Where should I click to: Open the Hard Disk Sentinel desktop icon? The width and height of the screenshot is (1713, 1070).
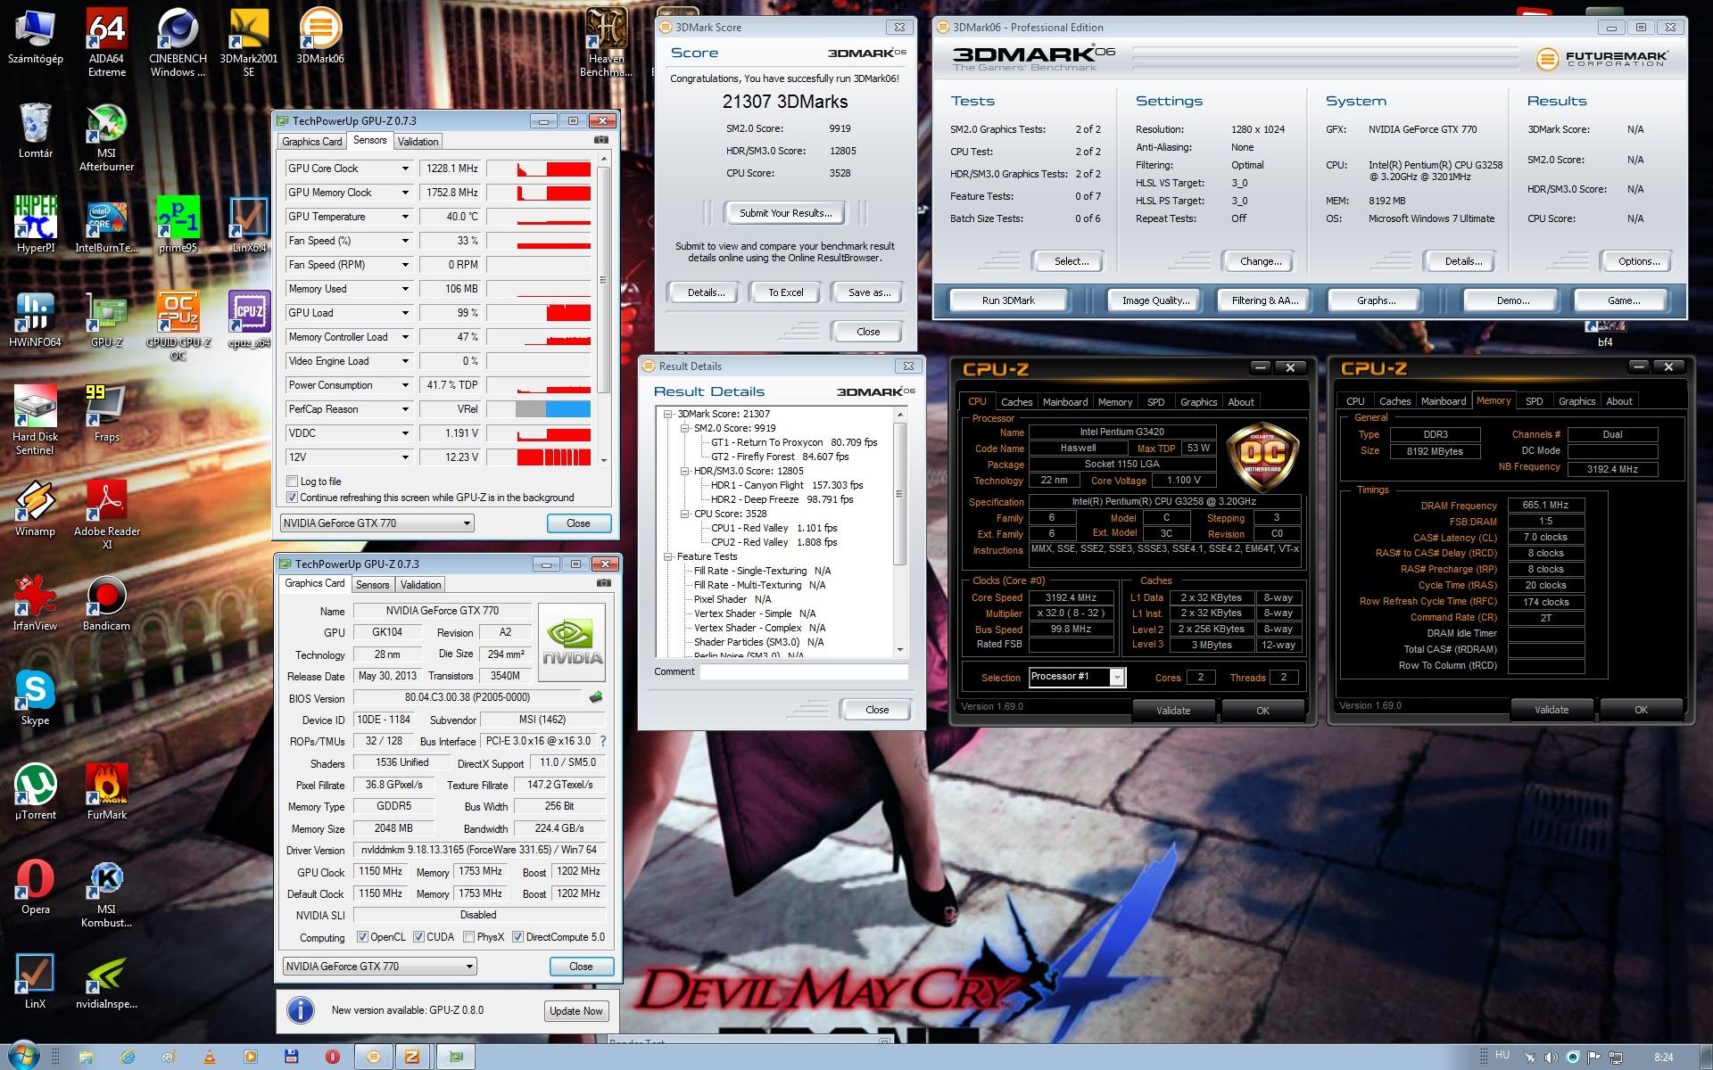tap(36, 419)
